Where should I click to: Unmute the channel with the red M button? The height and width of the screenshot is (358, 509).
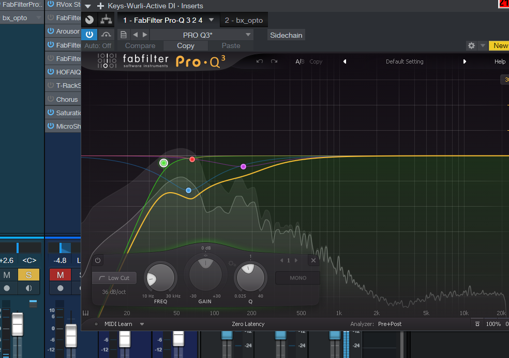[x=61, y=275]
